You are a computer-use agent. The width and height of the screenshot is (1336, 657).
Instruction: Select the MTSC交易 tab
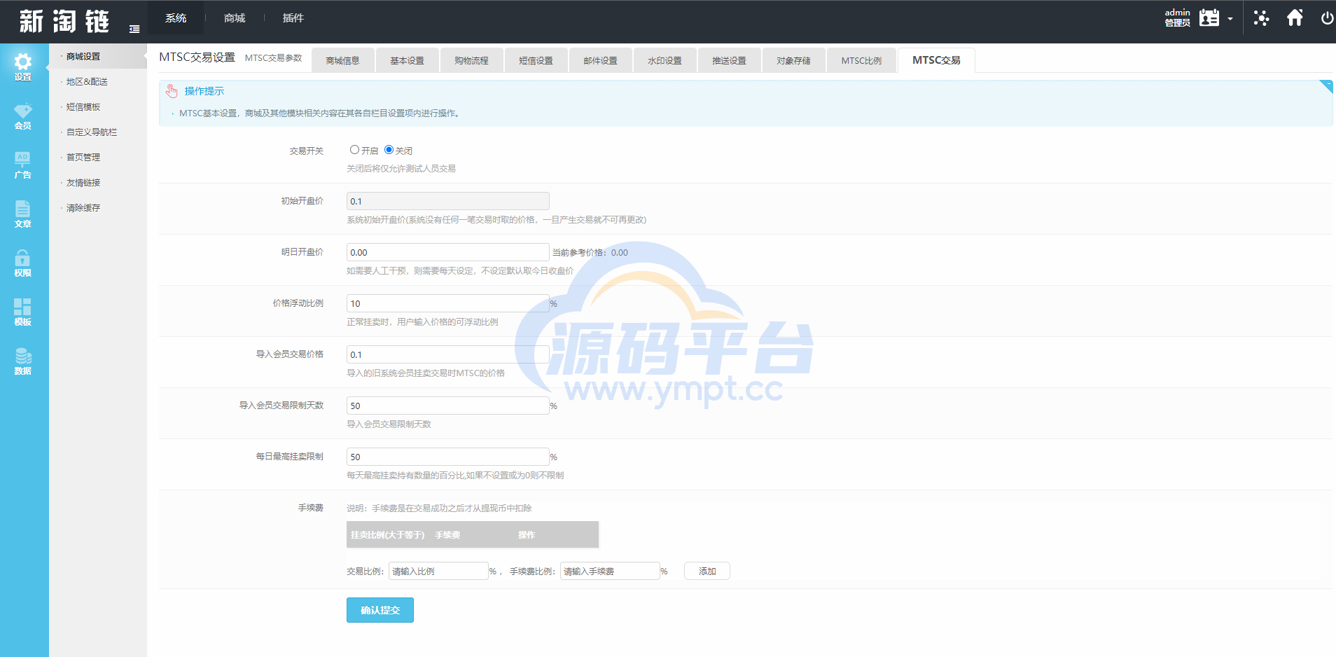pyautogui.click(x=936, y=60)
